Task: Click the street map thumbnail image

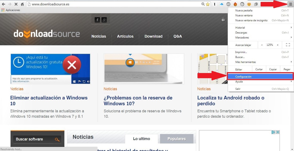Action: pos(212,69)
